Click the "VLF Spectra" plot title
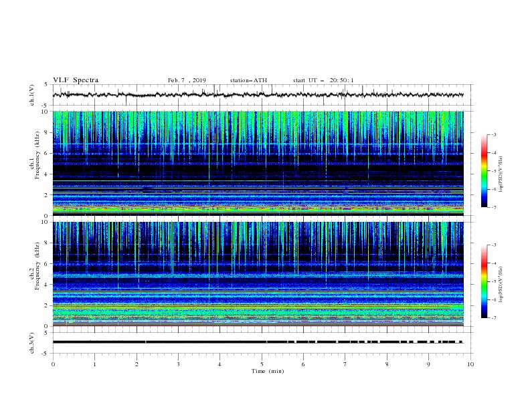This screenshot has height=409, width=530. 76,80
